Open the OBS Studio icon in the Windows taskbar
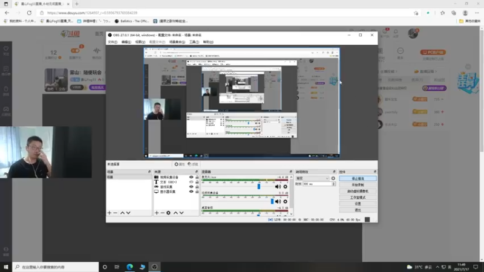 [x=155, y=267]
